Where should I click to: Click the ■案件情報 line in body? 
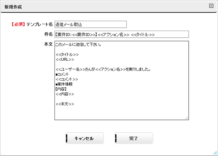[x=64, y=84]
